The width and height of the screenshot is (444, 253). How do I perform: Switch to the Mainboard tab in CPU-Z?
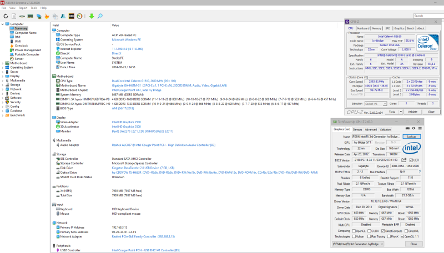[363, 28]
